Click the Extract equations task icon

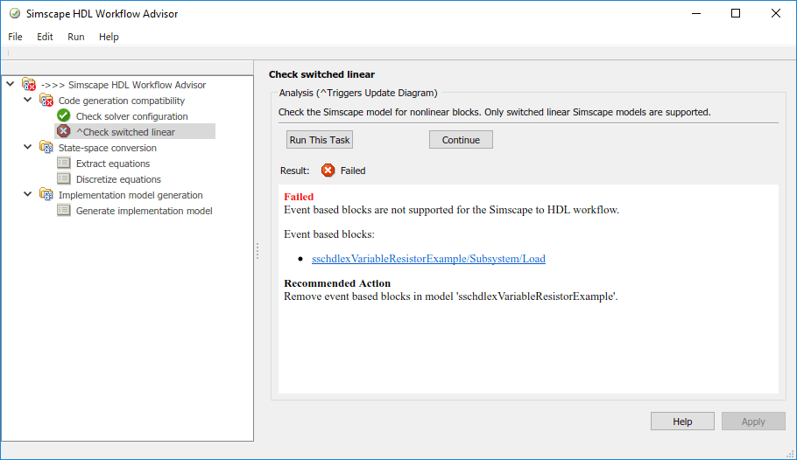click(64, 164)
